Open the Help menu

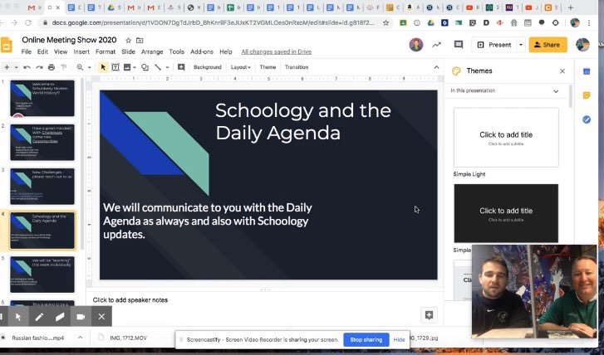point(226,51)
